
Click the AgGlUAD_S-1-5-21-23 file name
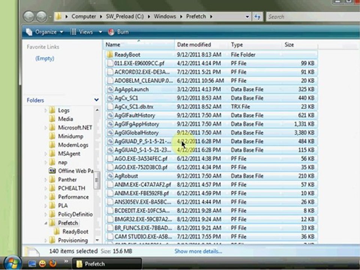pos(142,150)
